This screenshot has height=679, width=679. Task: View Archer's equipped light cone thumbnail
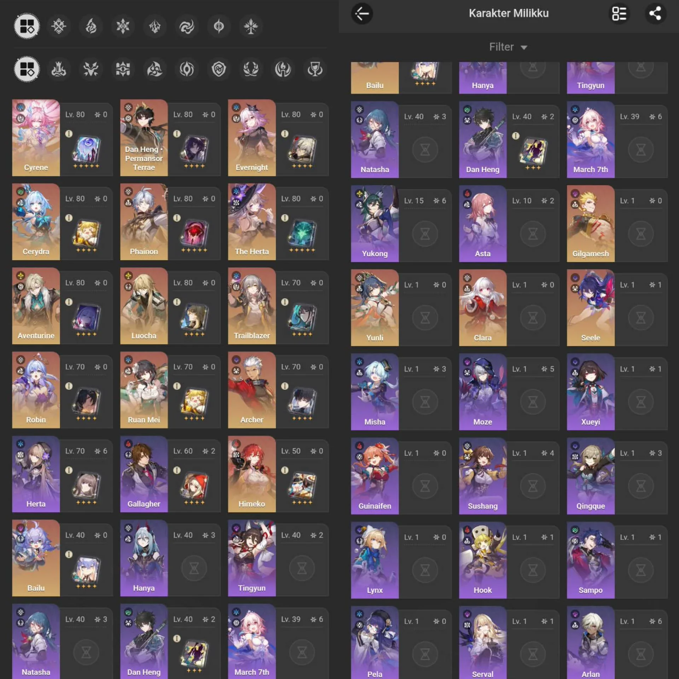[302, 401]
